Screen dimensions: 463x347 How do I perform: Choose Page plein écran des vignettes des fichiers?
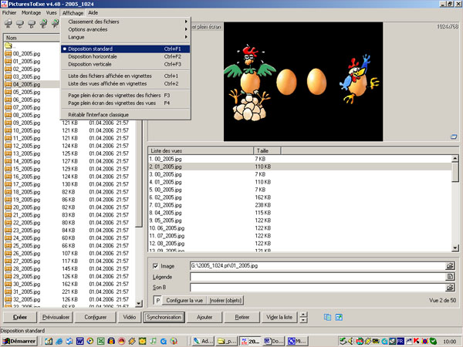(x=126, y=96)
